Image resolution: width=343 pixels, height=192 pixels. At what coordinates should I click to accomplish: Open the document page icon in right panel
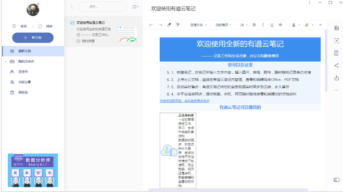tap(336, 53)
